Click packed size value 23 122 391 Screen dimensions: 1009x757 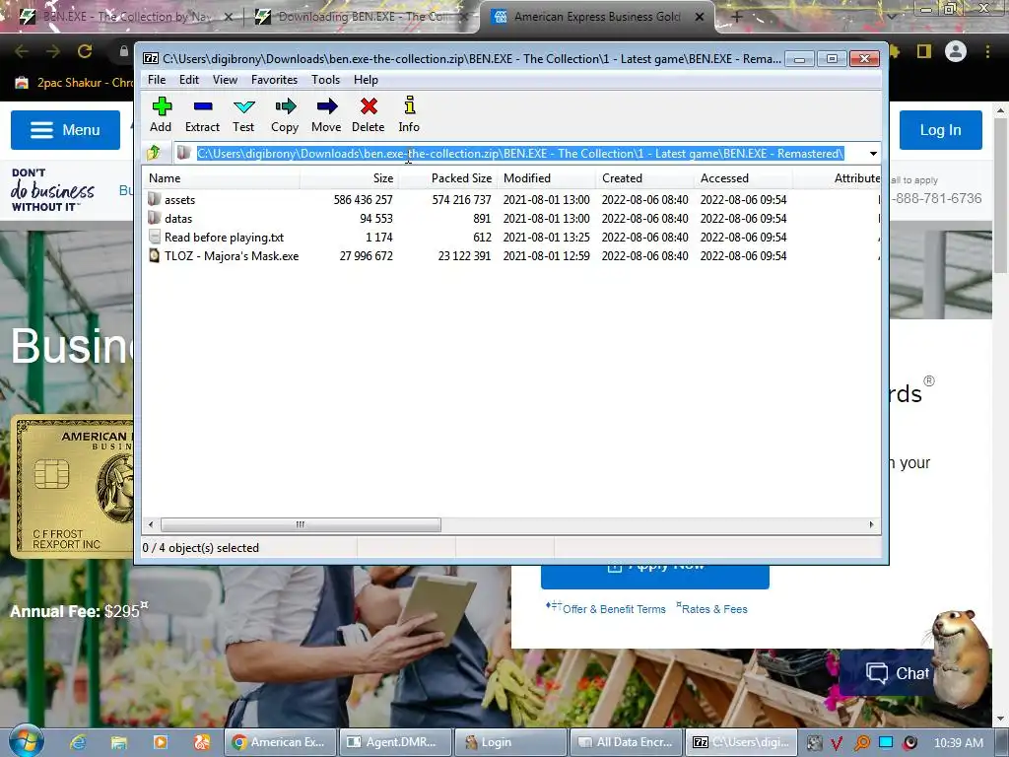tap(464, 255)
